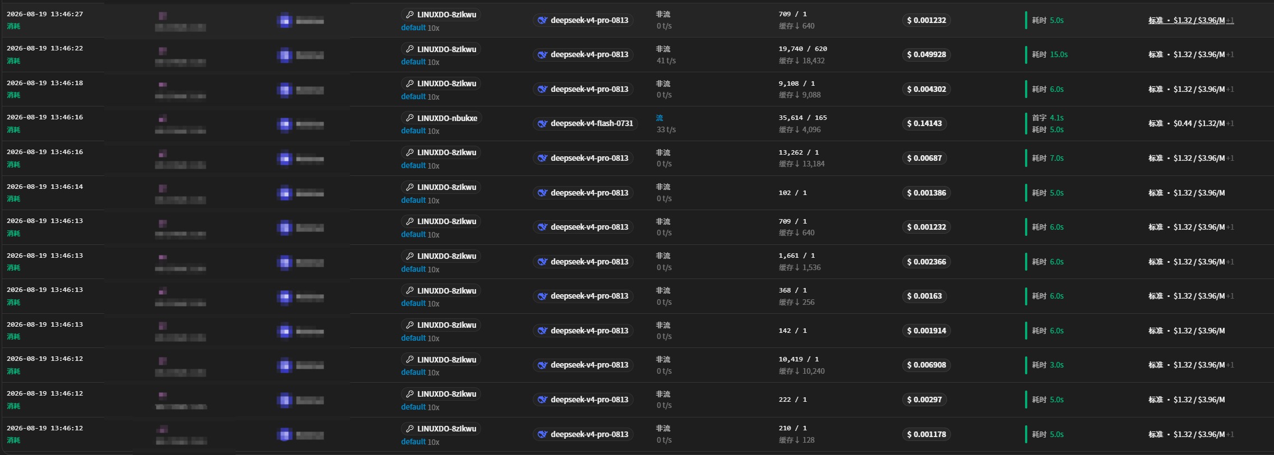
Task: Select the $ 0.14143 cost badge
Action: point(925,123)
